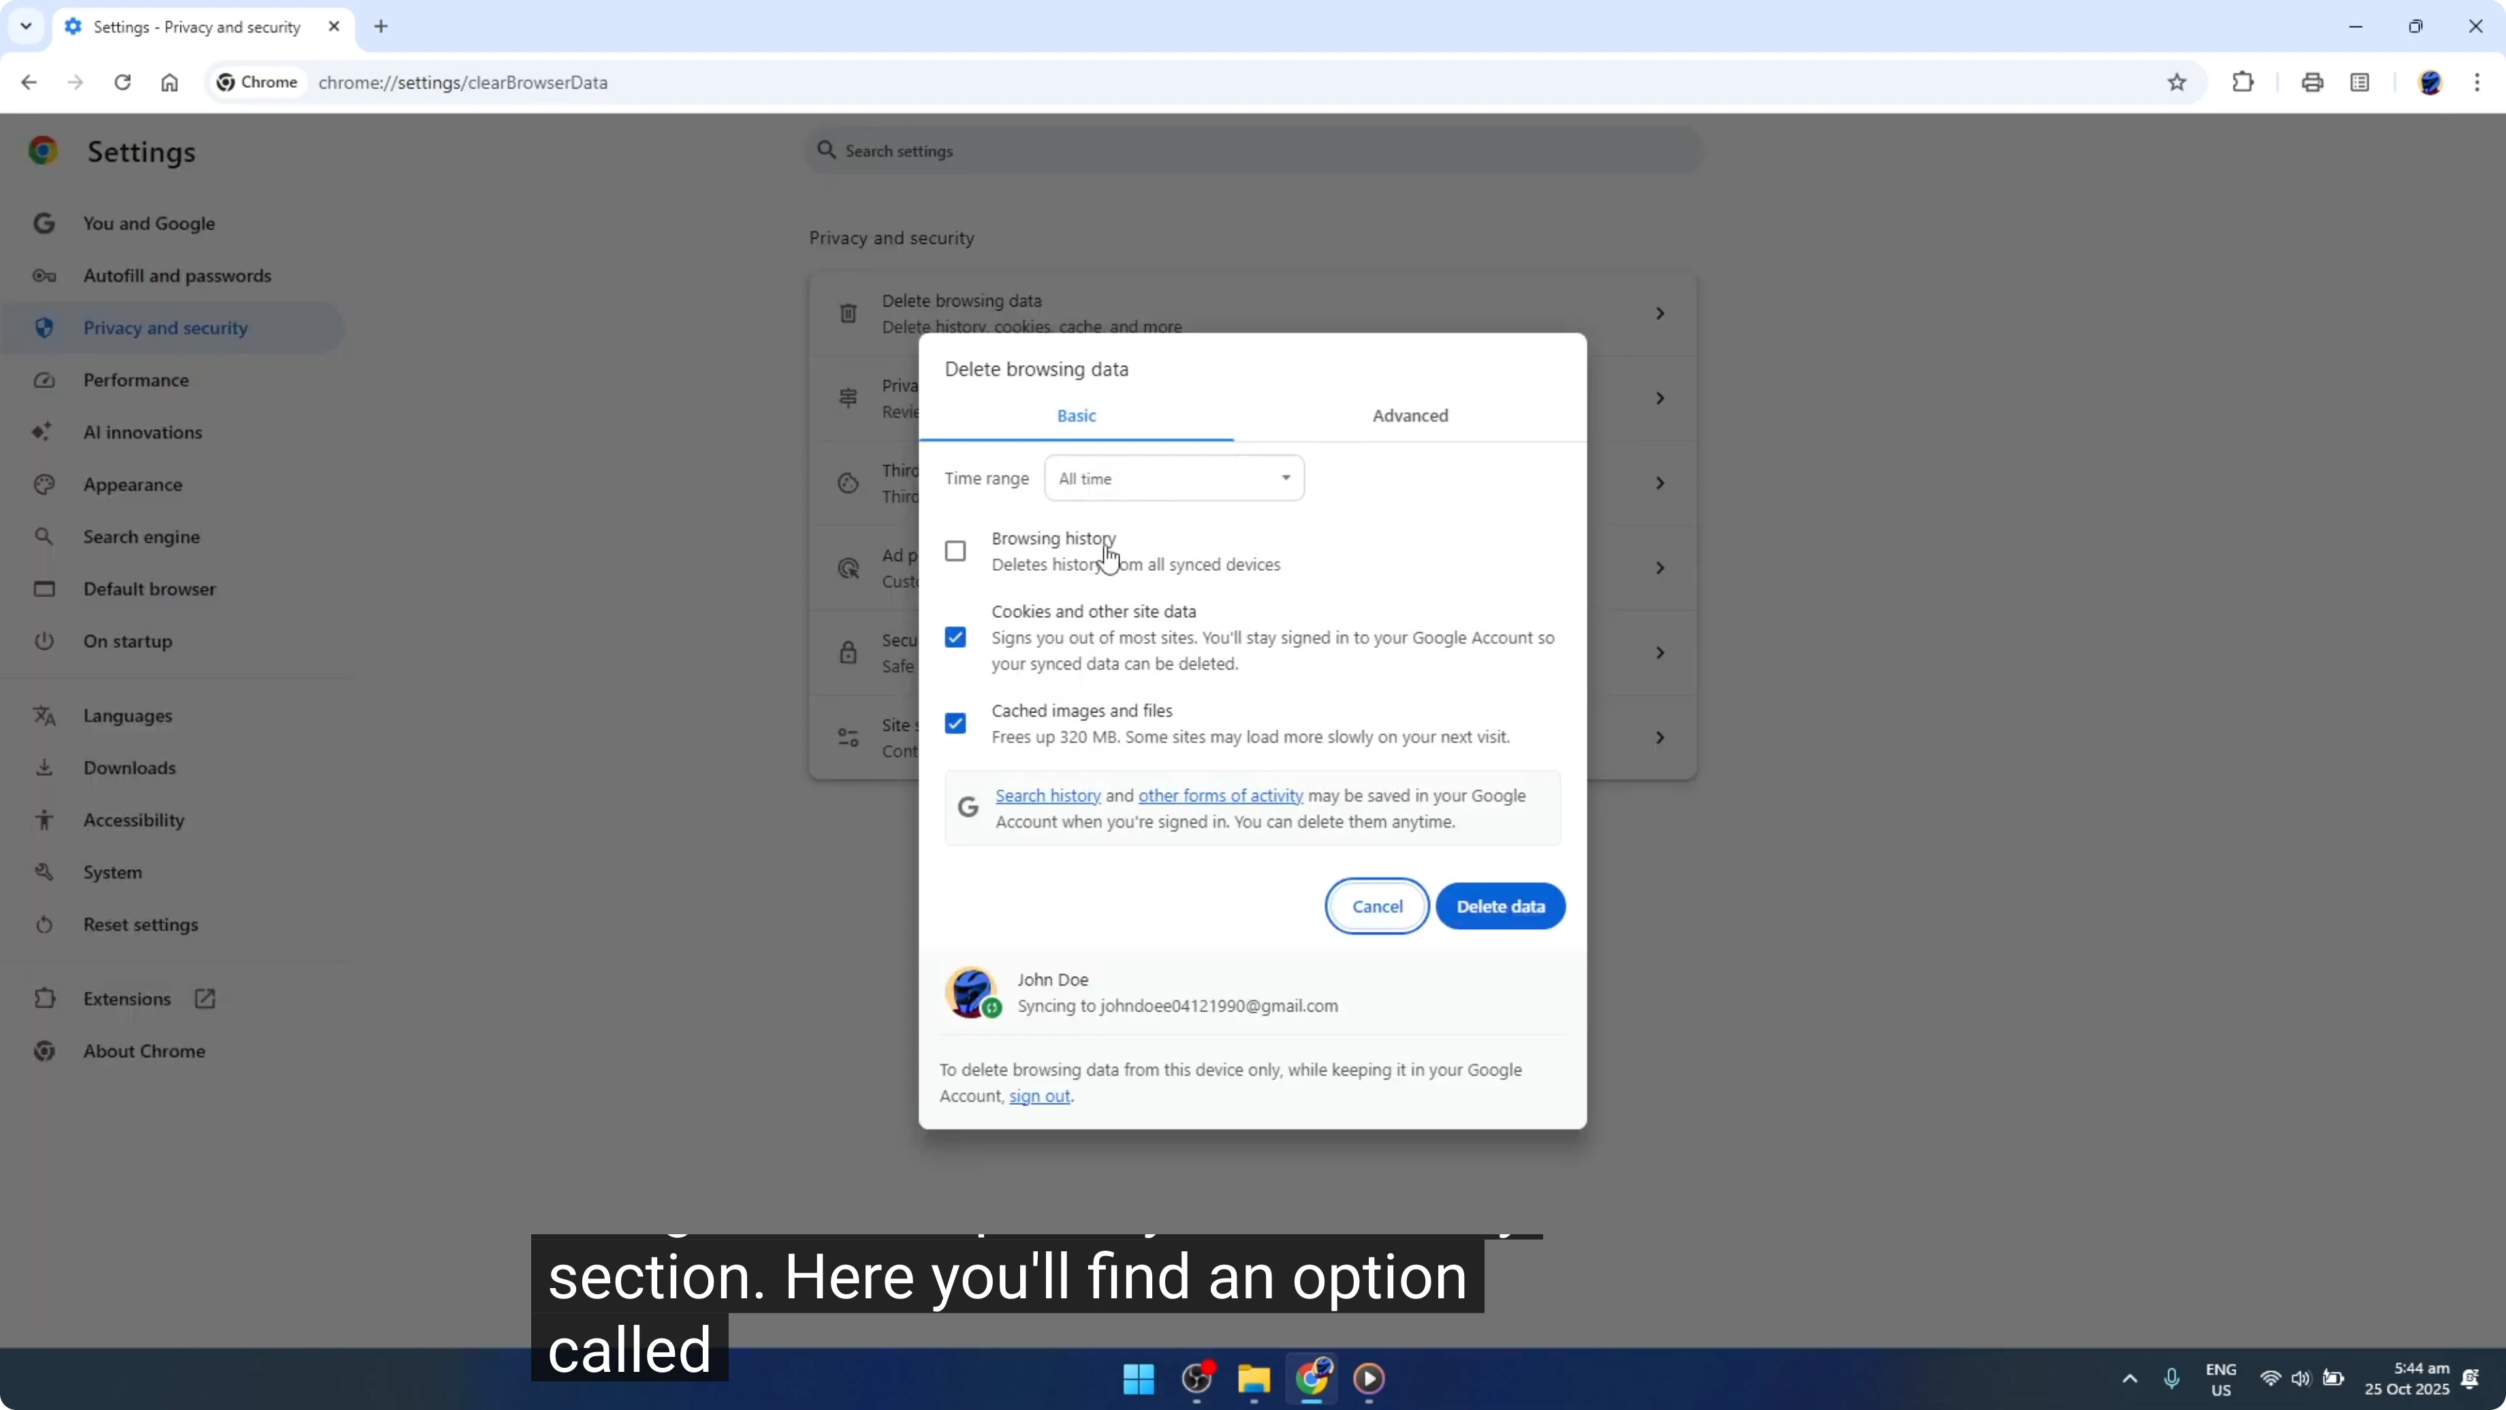Click the Search settings field

[x=1252, y=151]
